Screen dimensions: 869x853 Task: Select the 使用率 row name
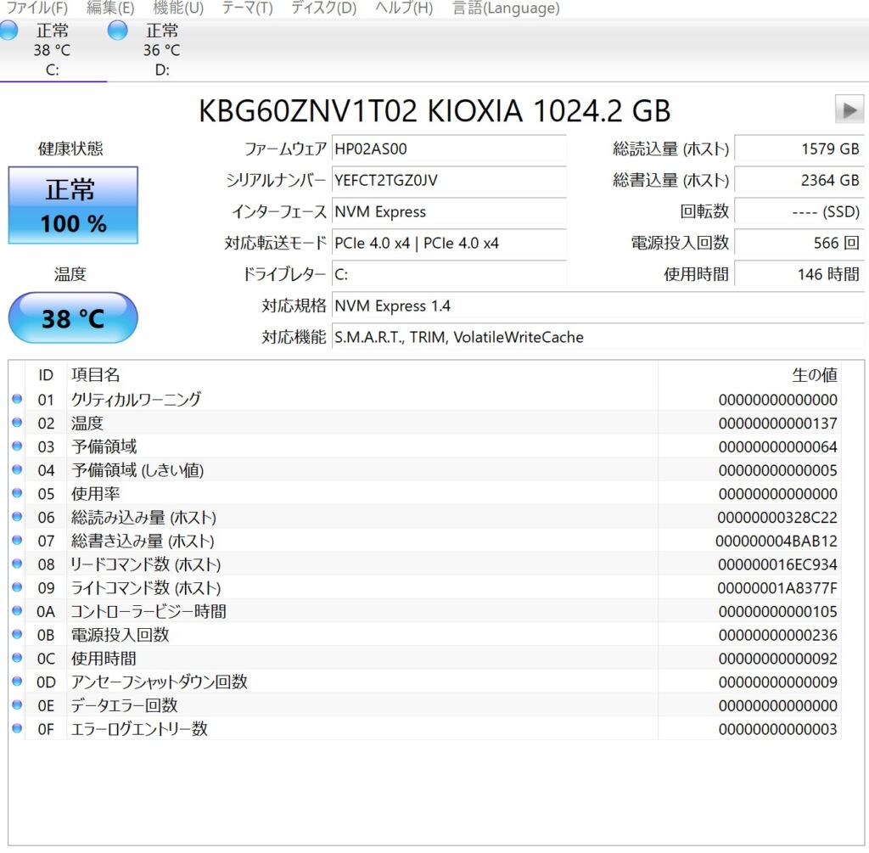pyautogui.click(x=95, y=494)
